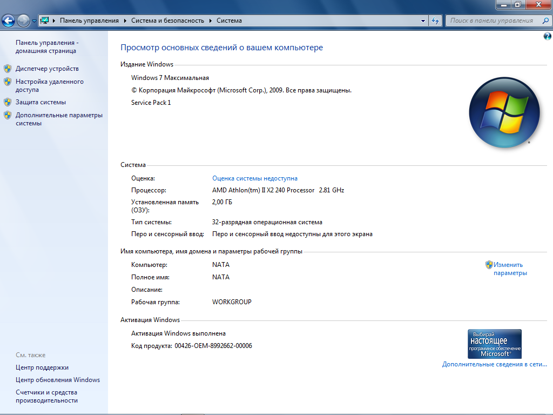
Task: Minimize the window
Action: pos(504,4)
